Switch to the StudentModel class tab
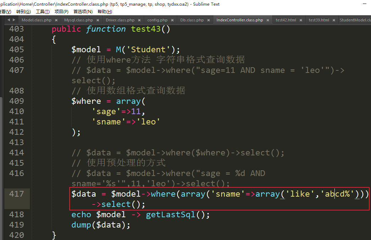Image resolution: width=371 pixels, height=240 pixels. point(355,20)
